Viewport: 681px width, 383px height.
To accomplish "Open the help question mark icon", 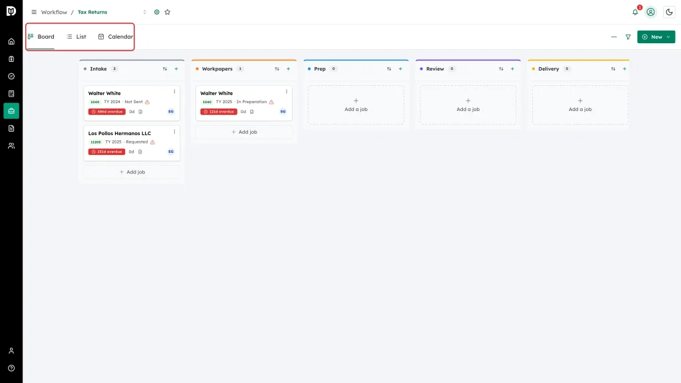I will 11,368.
